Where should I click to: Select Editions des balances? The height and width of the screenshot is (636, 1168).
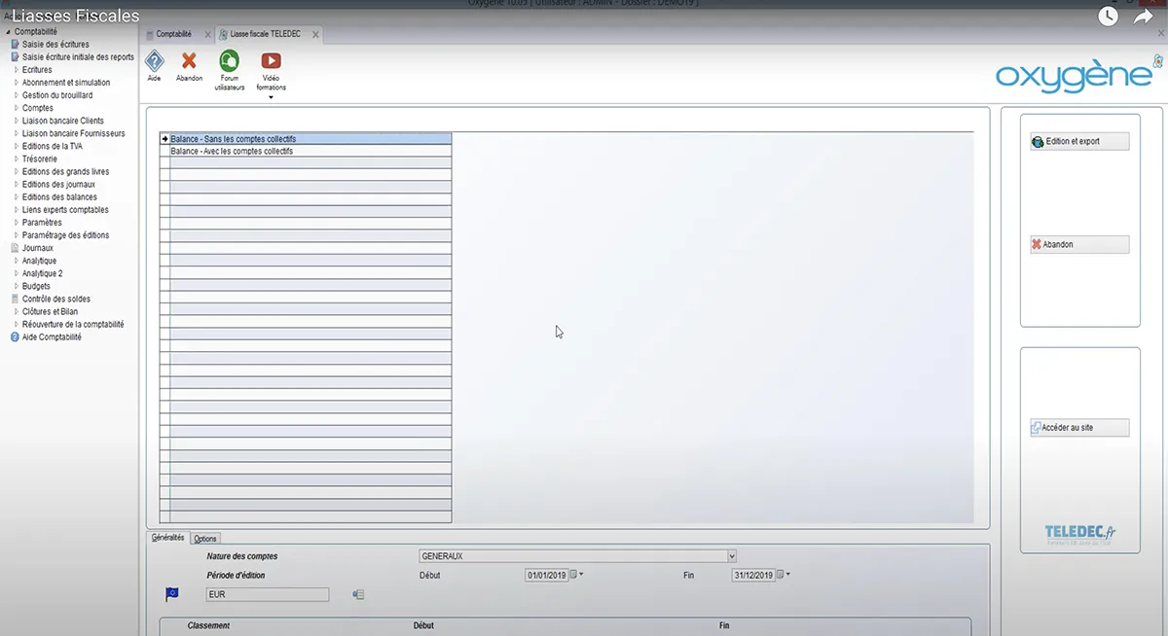(x=59, y=196)
